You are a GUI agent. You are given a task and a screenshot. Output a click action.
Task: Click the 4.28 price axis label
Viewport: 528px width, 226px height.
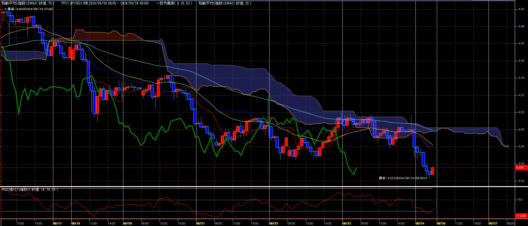point(521,130)
